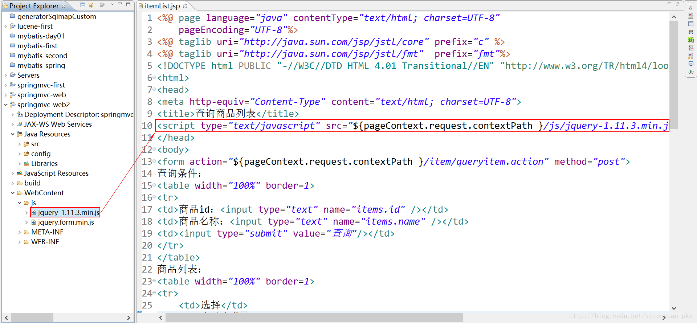Open the Servers view icon in trim bar
The height and width of the screenshot is (323, 697).
click(691, 32)
